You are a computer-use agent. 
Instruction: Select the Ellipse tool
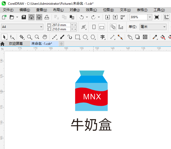pyautogui.click(x=85, y=37)
